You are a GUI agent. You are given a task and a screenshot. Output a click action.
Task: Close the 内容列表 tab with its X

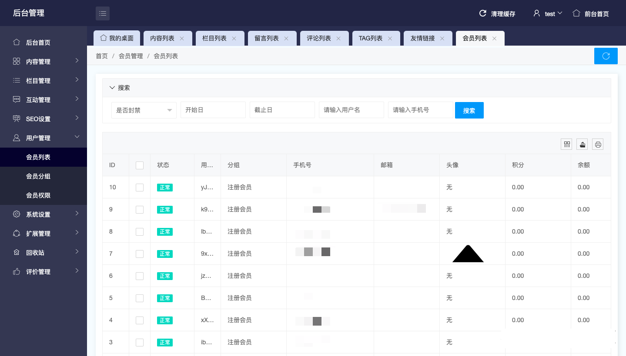click(x=182, y=39)
